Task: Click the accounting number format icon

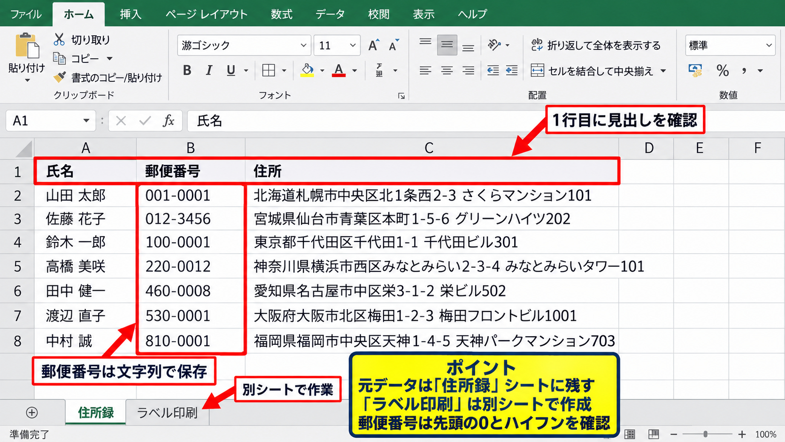Action: [x=695, y=70]
